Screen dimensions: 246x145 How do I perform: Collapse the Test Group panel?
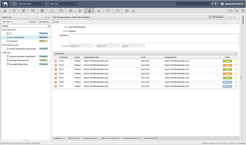235,53
